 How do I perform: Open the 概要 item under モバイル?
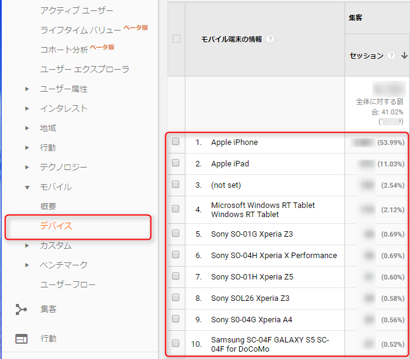pos(48,207)
